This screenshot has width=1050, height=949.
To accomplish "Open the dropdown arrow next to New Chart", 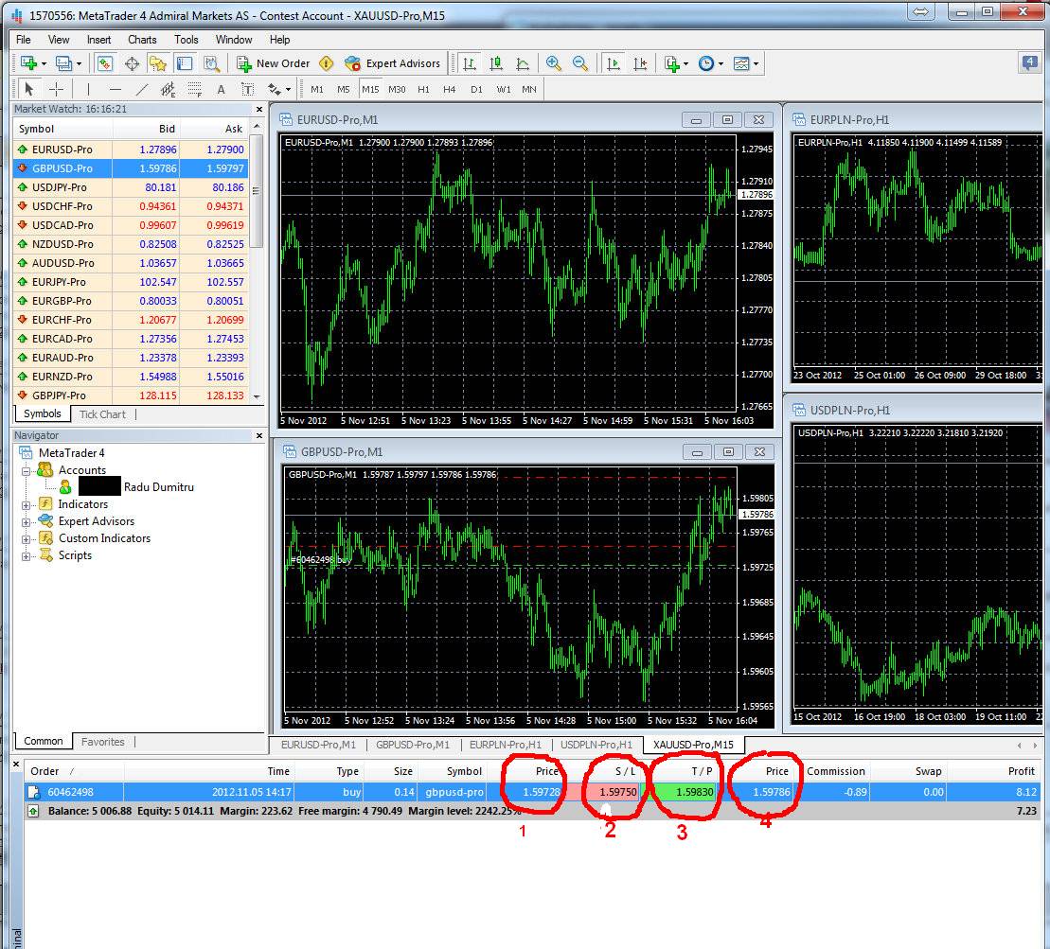I will click(44, 64).
